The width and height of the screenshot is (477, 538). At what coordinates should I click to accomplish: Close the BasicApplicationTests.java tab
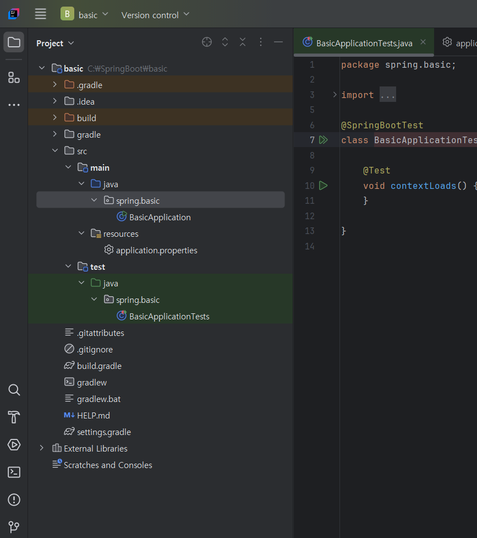(423, 41)
